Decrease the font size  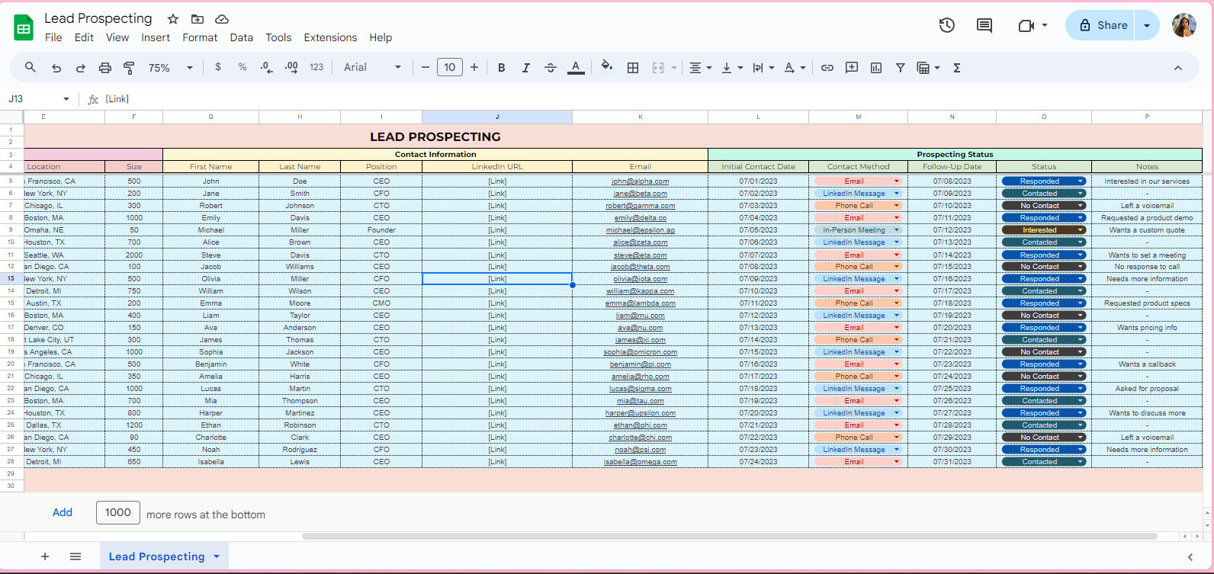[x=425, y=67]
